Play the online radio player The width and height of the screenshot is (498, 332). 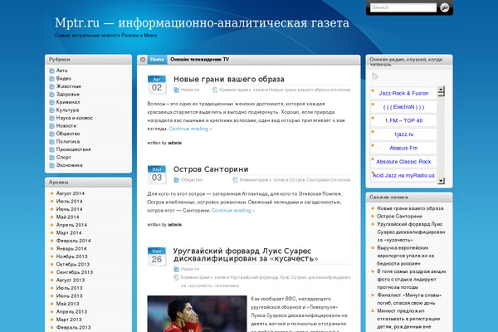pos(375,76)
